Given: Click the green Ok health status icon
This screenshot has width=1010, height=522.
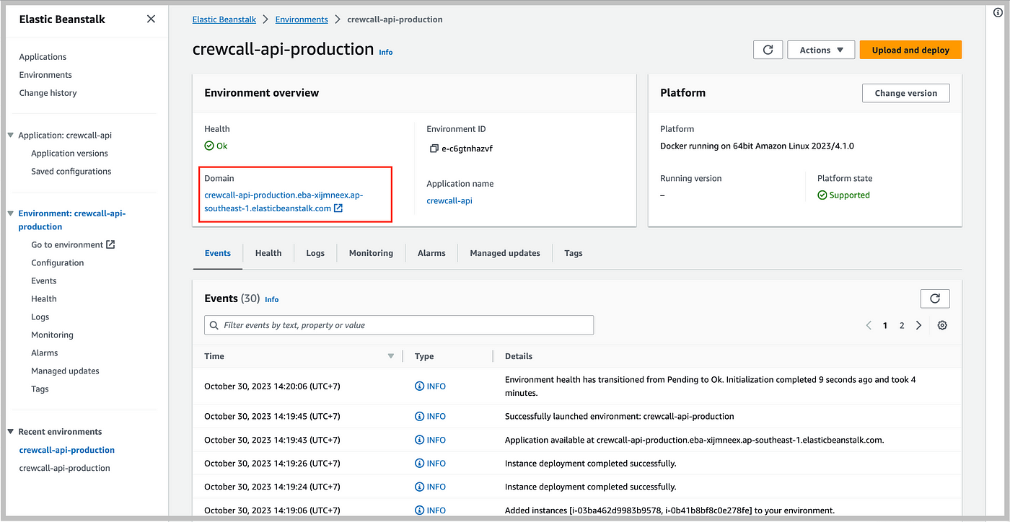Looking at the screenshot, I should 209,146.
